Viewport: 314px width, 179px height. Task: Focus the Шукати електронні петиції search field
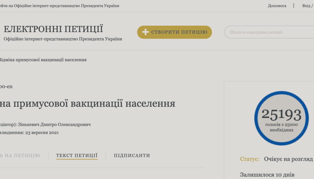[x=268, y=32]
